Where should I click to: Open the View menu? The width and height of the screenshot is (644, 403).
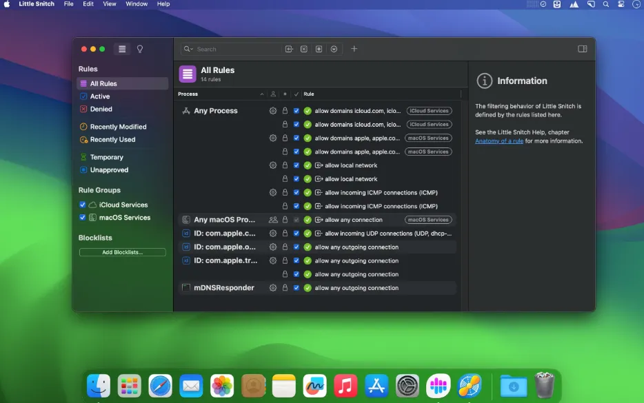[109, 4]
